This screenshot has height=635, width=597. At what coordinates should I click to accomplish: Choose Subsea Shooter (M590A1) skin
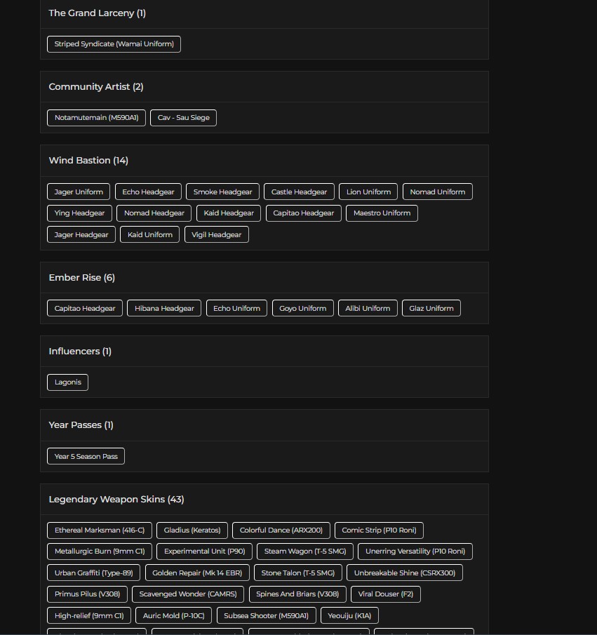(266, 616)
